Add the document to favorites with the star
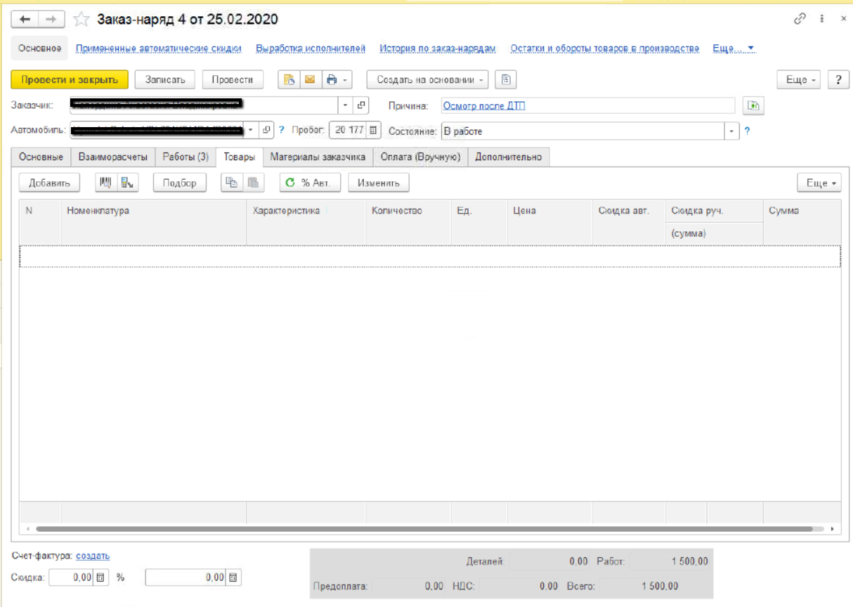 81,20
